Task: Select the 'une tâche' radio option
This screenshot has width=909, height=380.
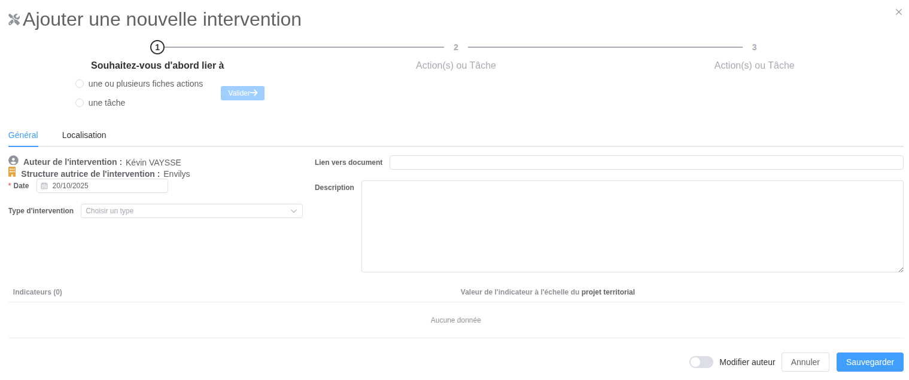Action: [80, 103]
